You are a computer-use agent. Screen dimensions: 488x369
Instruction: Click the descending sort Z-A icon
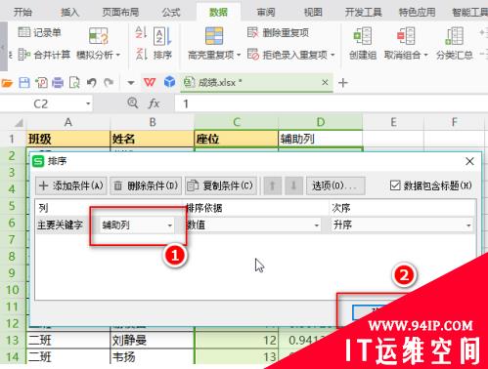coord(141,54)
